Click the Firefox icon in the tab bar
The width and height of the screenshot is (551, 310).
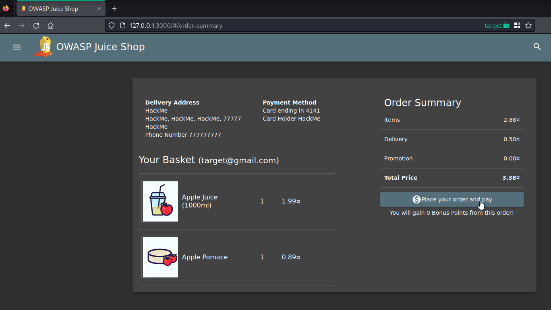click(6, 8)
